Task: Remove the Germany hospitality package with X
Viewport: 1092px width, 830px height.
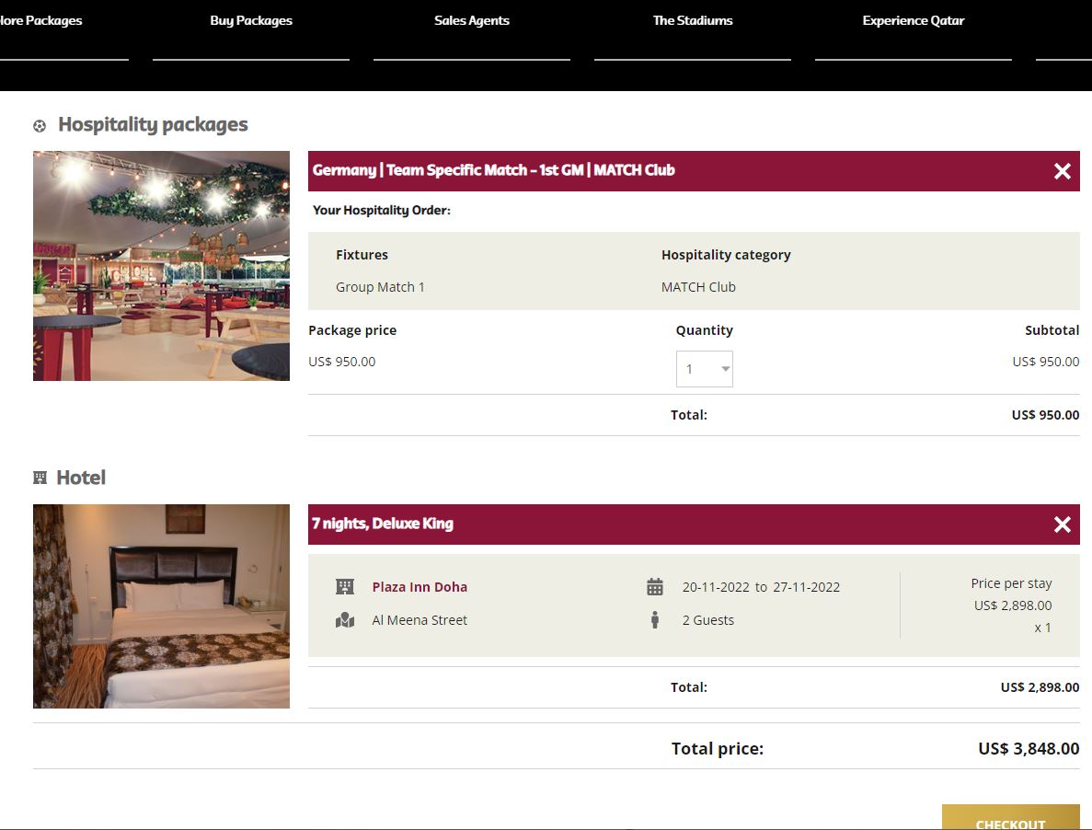Action: pyautogui.click(x=1062, y=171)
